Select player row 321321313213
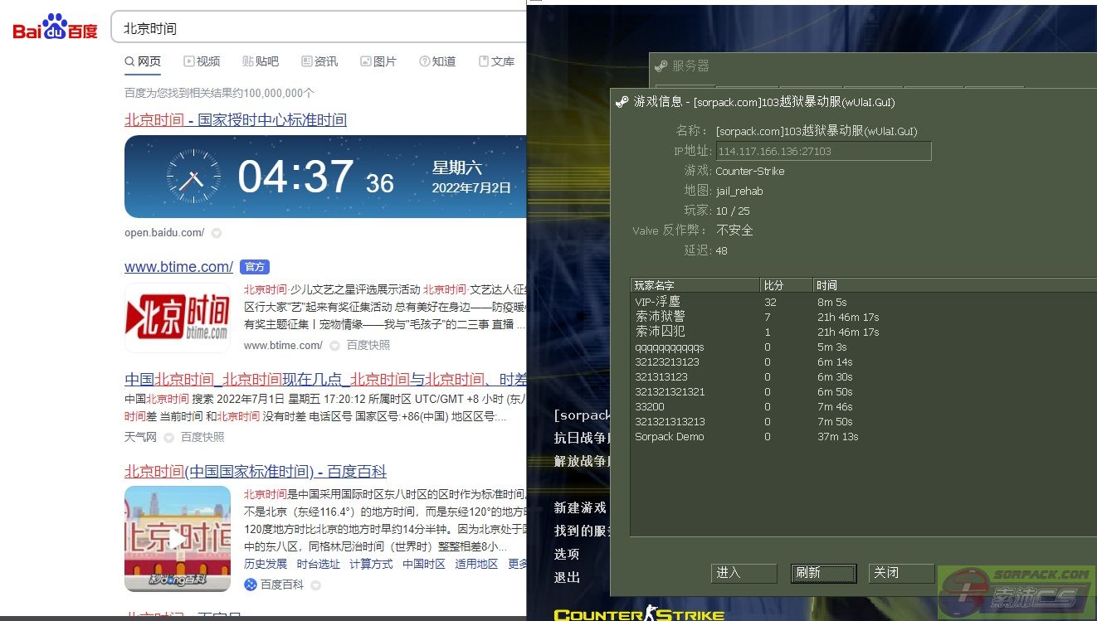 [x=864, y=422]
